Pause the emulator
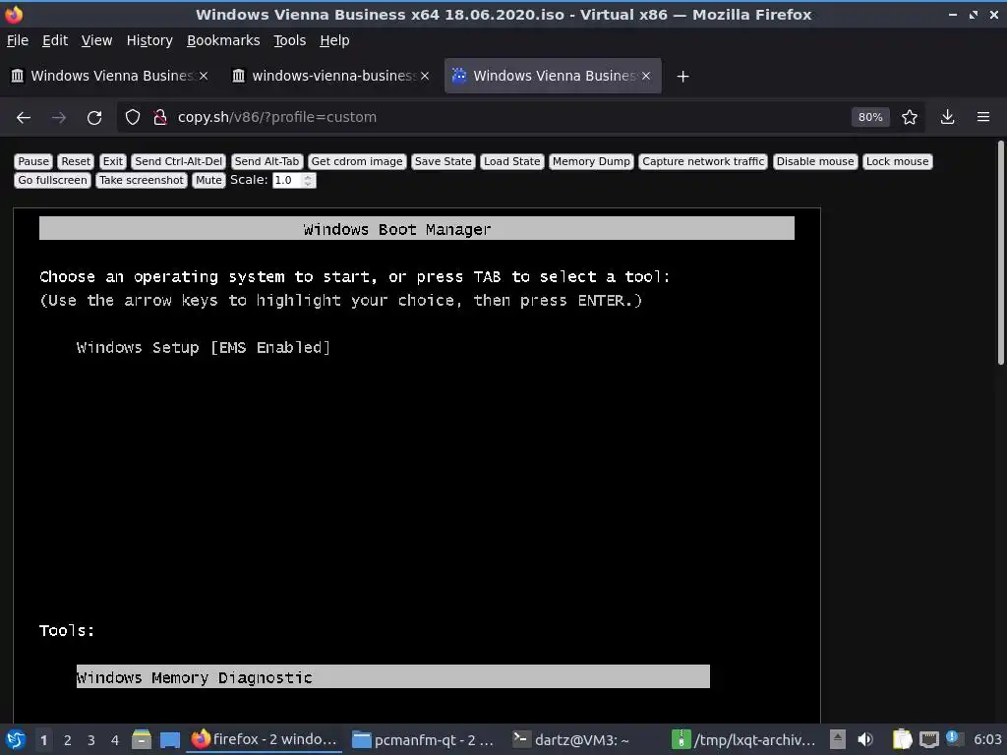1007x755 pixels. pyautogui.click(x=33, y=162)
